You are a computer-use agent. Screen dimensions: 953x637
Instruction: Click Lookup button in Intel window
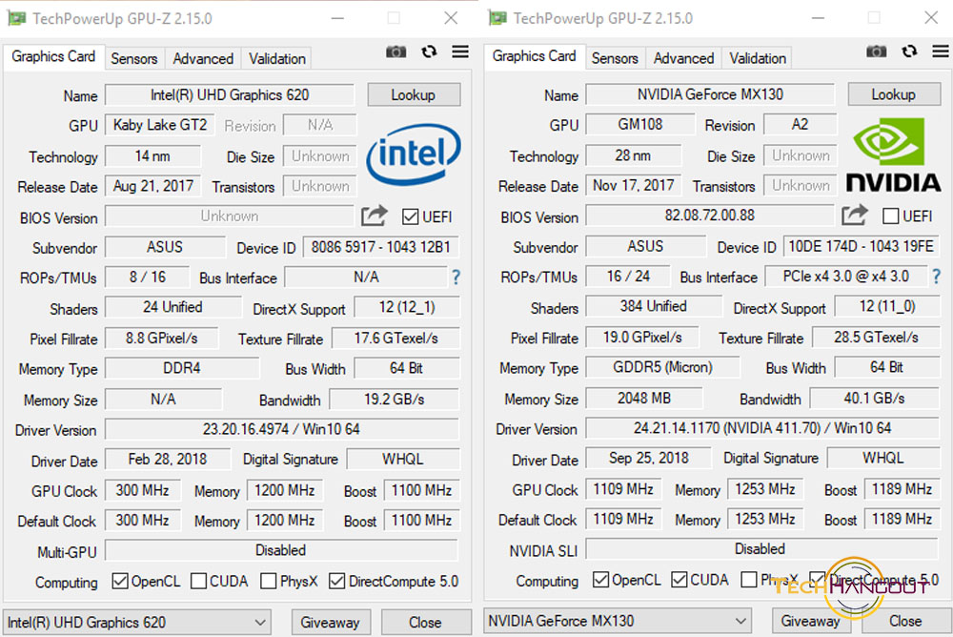coord(414,95)
